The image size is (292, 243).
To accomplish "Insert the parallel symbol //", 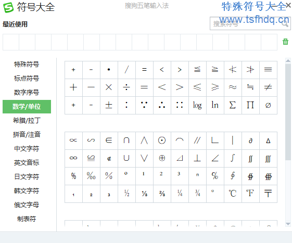I will (197, 140).
